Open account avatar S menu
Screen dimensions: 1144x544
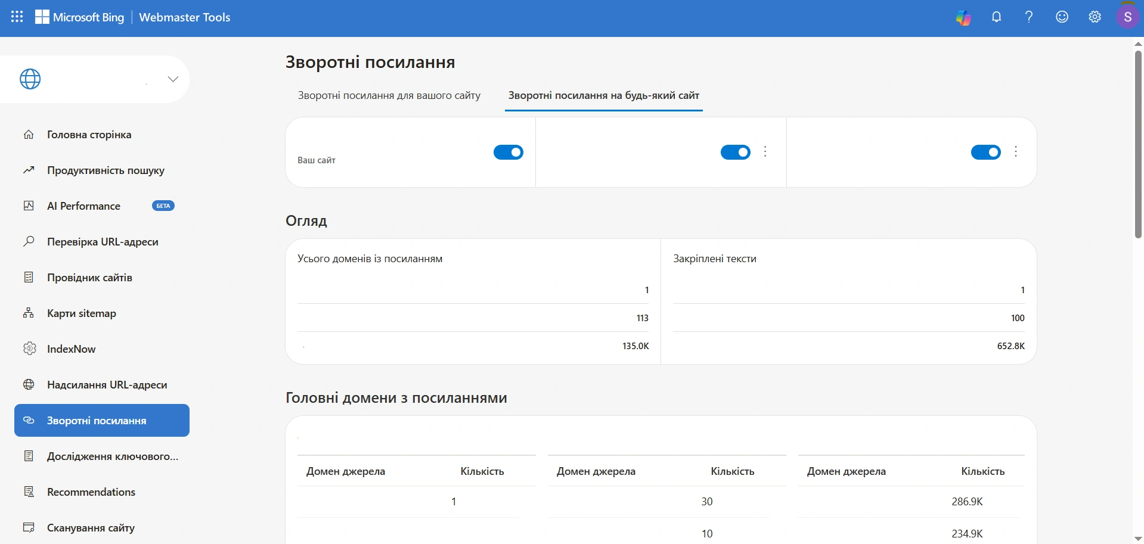pos(1127,17)
